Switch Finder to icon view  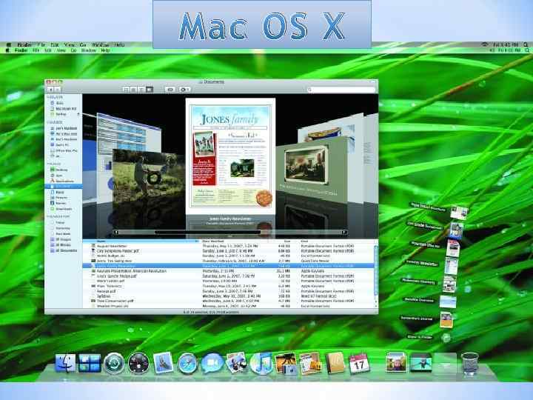pyautogui.click(x=126, y=89)
